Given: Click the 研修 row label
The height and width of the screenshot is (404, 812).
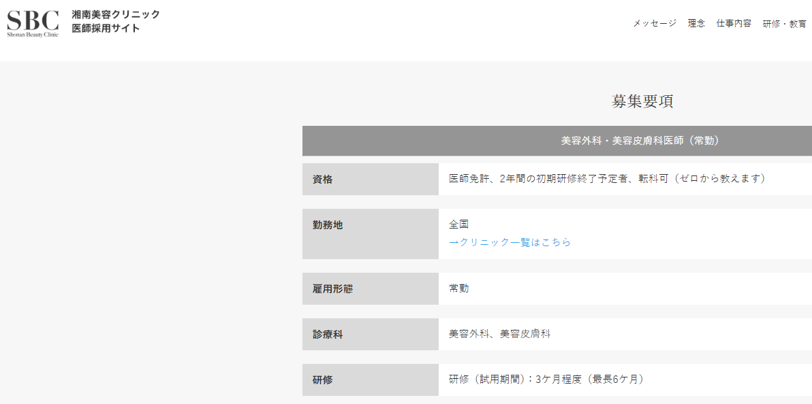Looking at the screenshot, I should [x=371, y=380].
